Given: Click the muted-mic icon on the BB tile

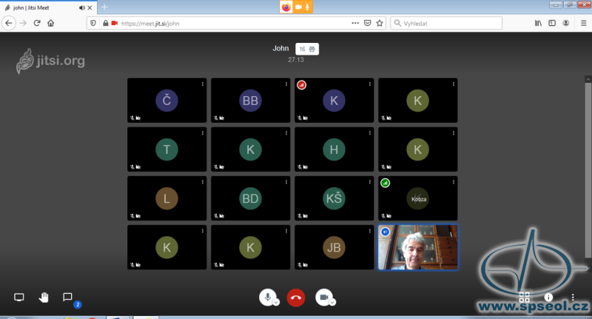Looking at the screenshot, I should coord(216,118).
